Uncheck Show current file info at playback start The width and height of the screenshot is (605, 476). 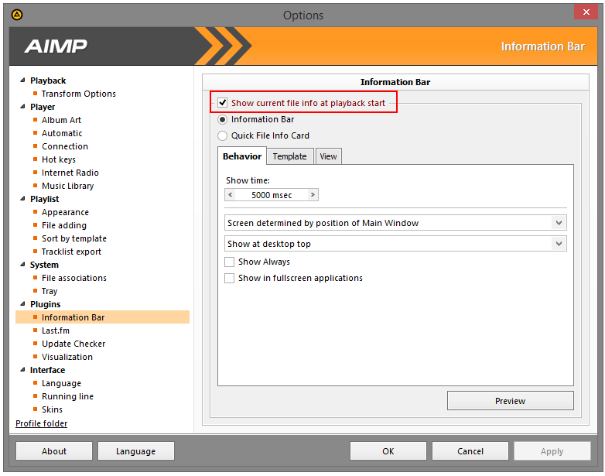point(223,103)
